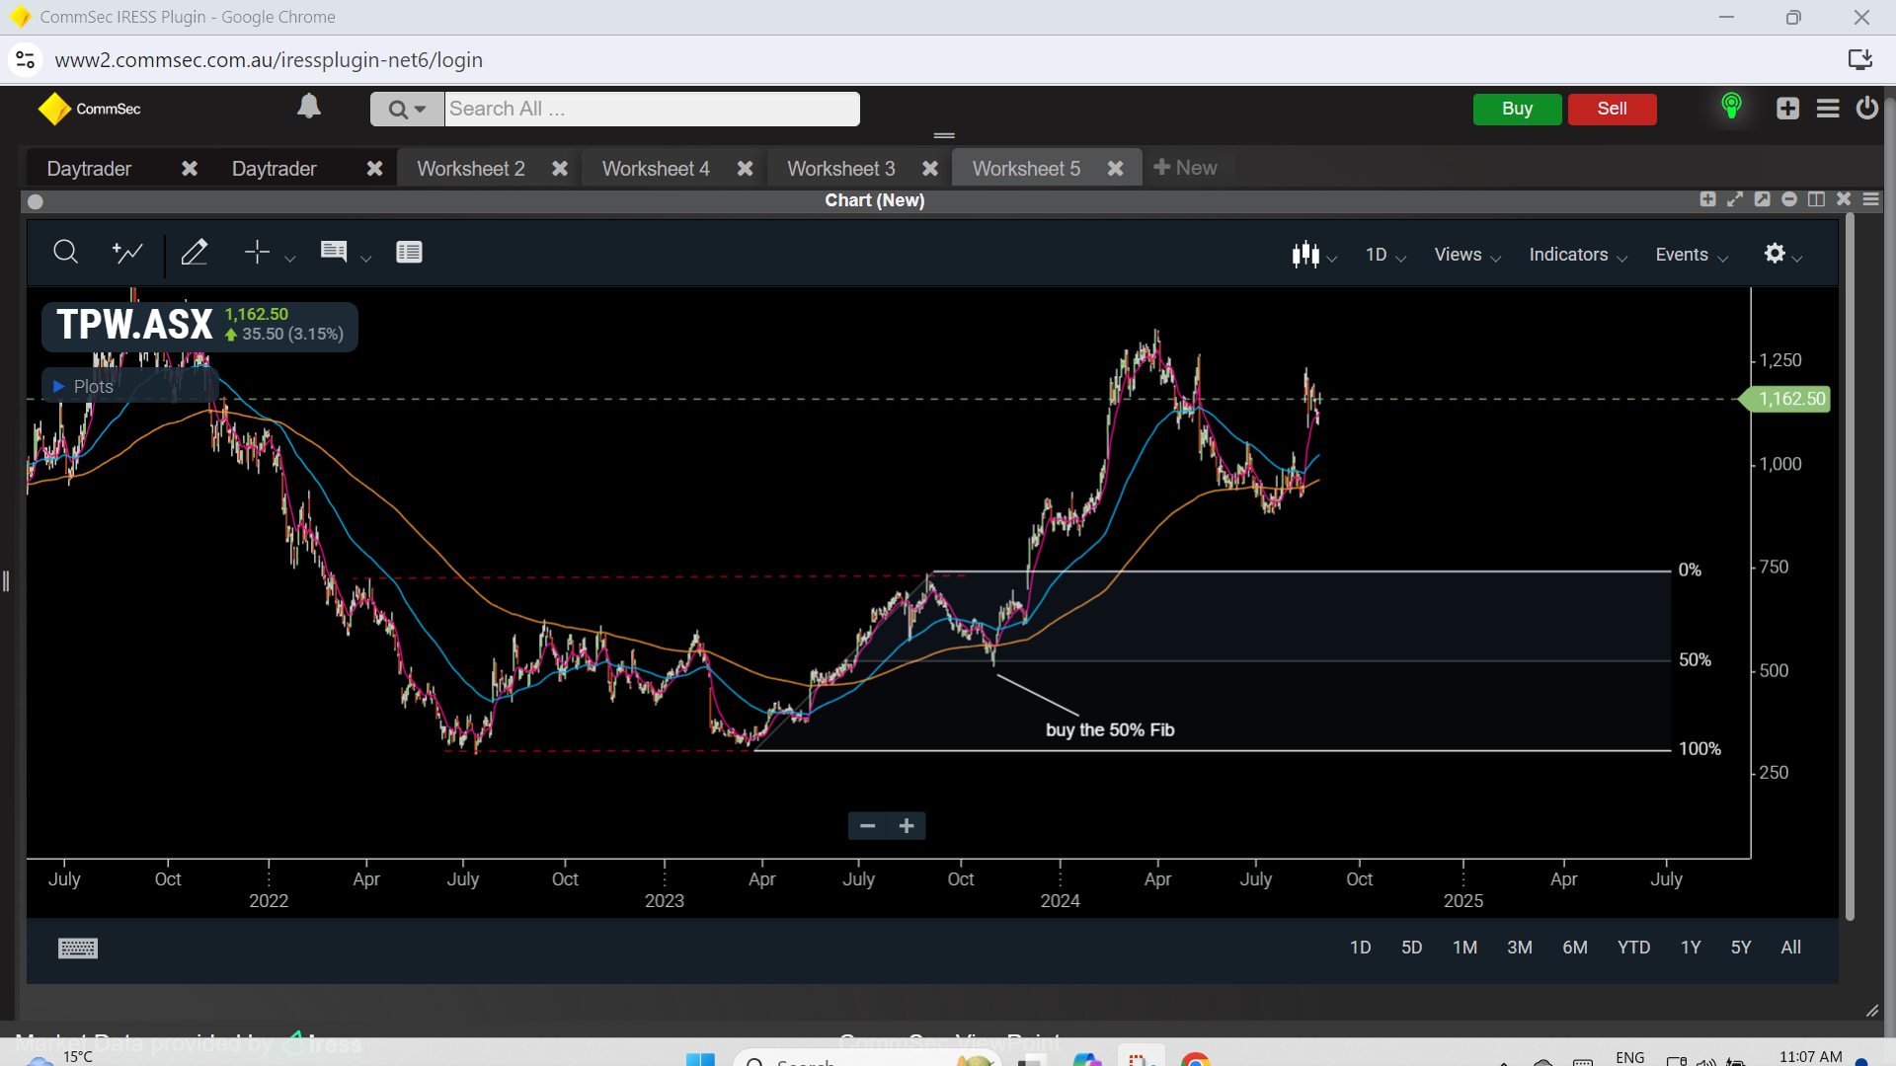Click the green Buy button
Viewport: 1896px width, 1066px height.
click(1517, 109)
